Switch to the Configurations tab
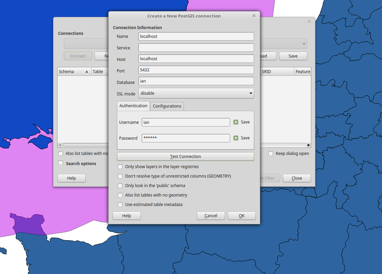The height and width of the screenshot is (274, 382). (167, 106)
